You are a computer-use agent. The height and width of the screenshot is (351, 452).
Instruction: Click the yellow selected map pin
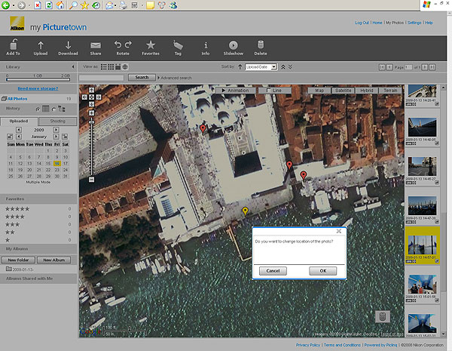[245, 211]
